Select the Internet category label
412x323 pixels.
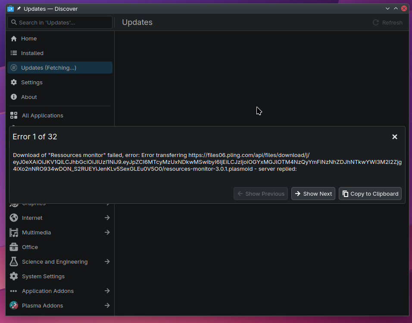32,218
